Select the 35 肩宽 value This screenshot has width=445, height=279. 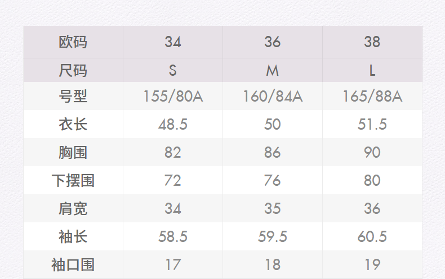point(273,208)
